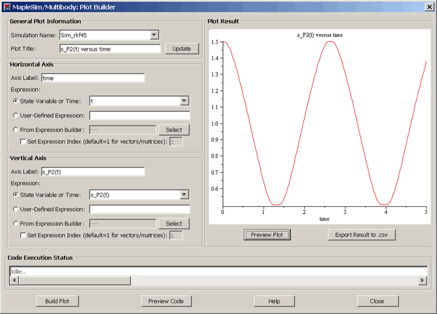Edit the horizontal Axis Label field
The height and width of the screenshot is (314, 437).
coord(93,78)
